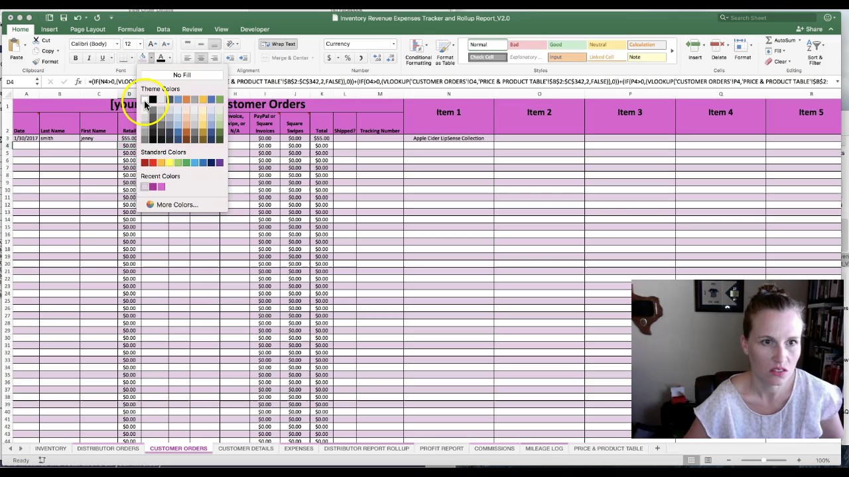849x477 pixels.
Task: Toggle Align Right
Action: [214, 58]
